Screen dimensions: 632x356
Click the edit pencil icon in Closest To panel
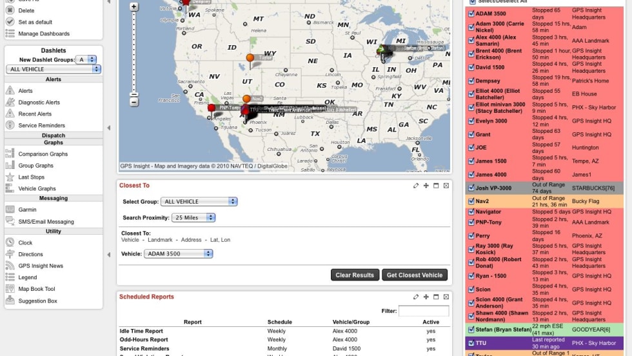[416, 186]
